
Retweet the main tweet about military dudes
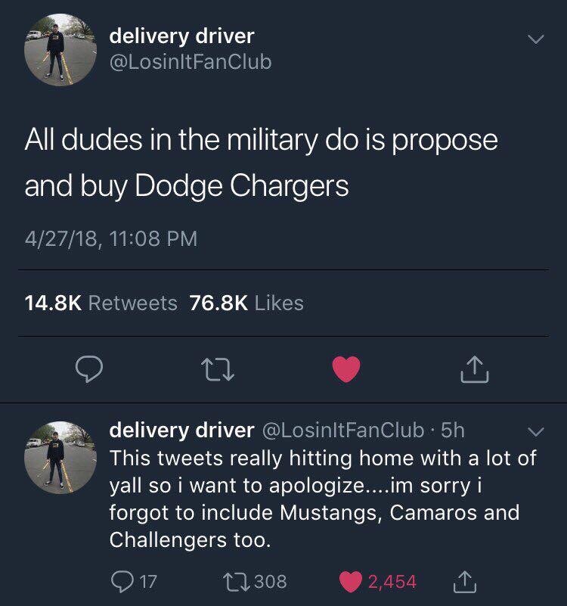coord(218,369)
